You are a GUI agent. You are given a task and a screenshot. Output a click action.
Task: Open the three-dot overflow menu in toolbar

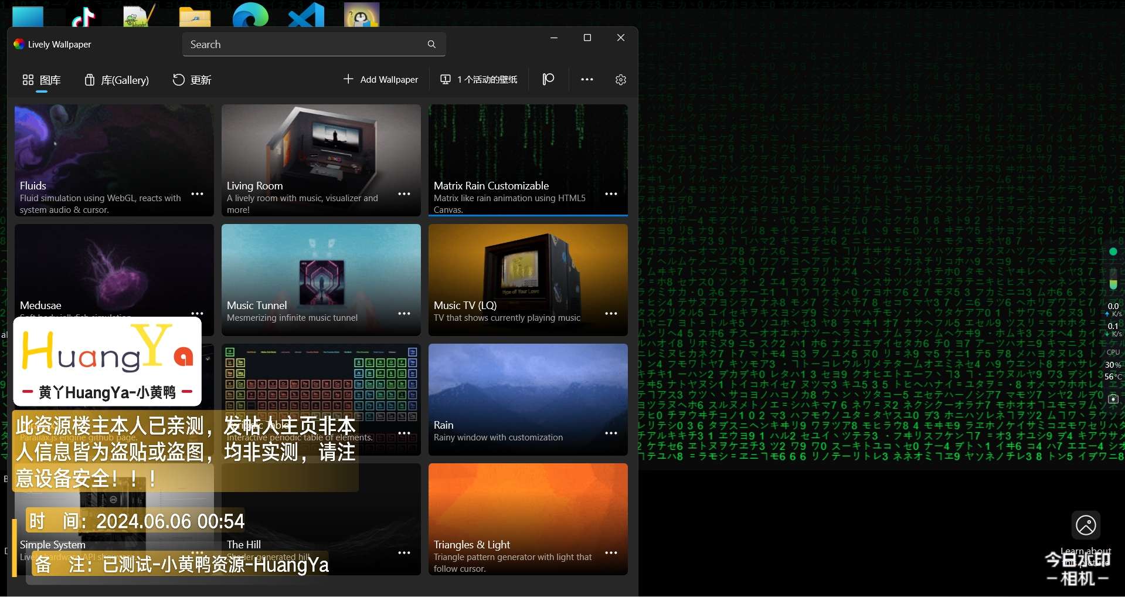(x=587, y=80)
